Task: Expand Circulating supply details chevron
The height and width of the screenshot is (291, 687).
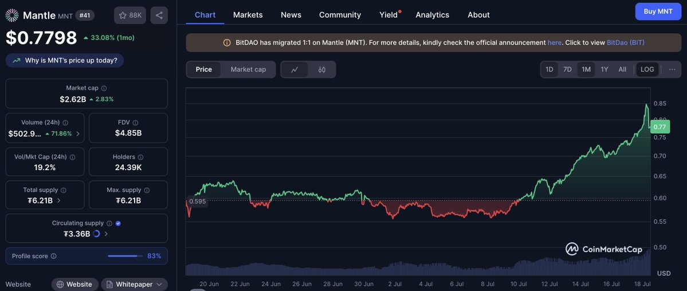Action: coord(106,234)
